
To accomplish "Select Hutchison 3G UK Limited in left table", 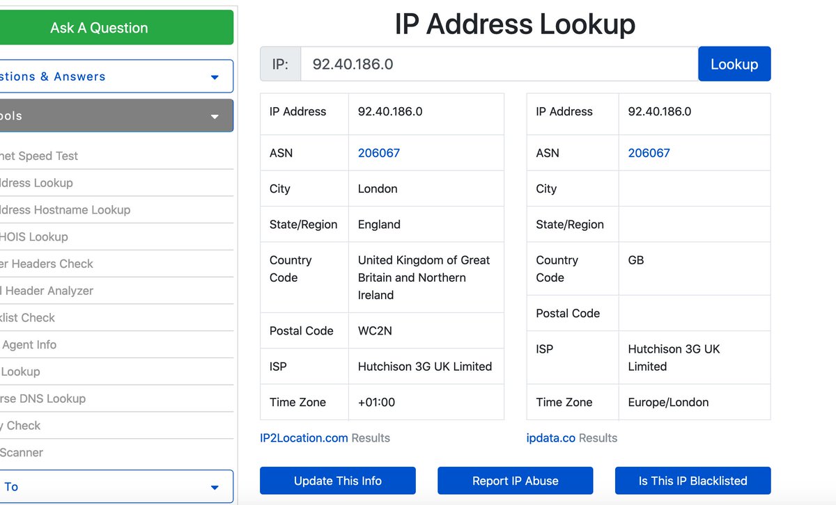I will point(425,367).
